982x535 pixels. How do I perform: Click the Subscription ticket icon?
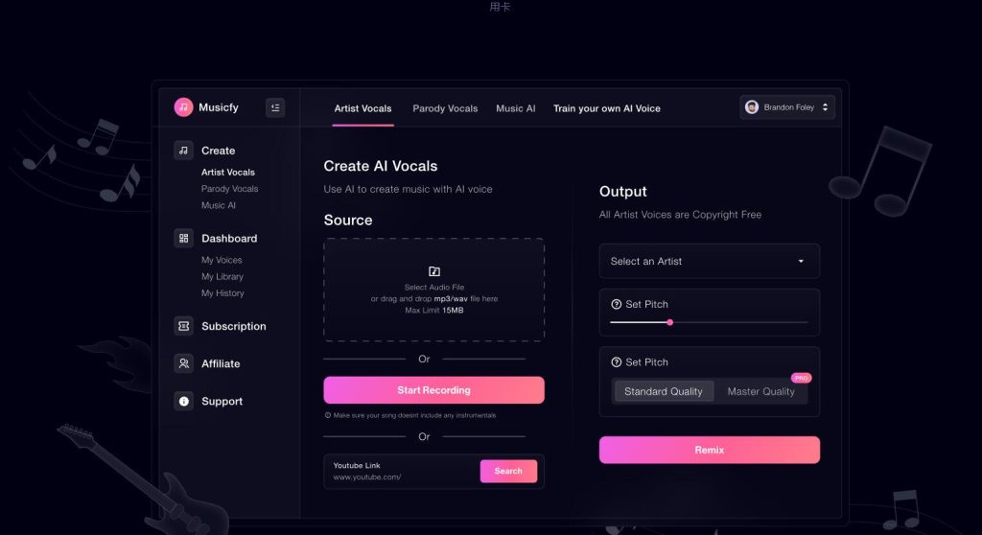click(183, 326)
